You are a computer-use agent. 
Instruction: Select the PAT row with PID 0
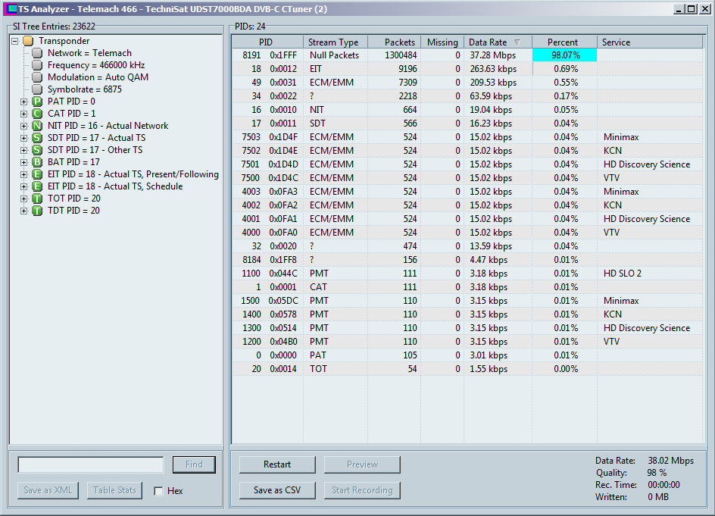point(467,355)
